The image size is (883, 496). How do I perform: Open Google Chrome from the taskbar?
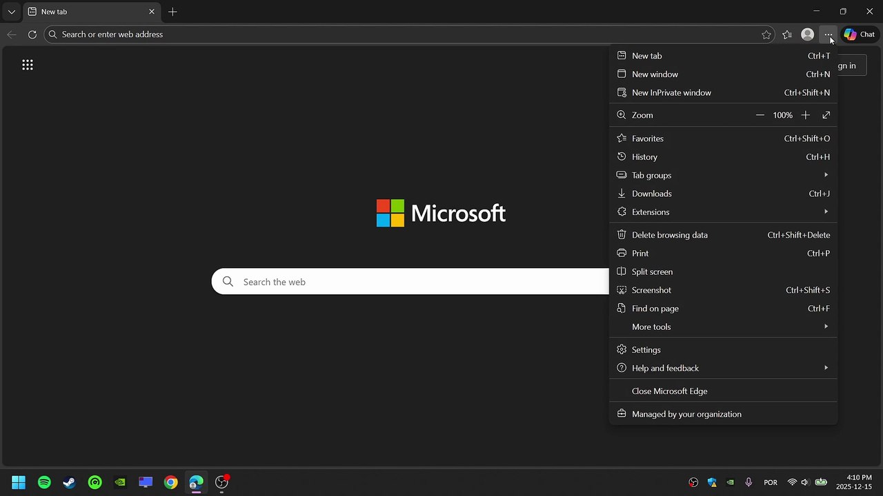coord(170,482)
